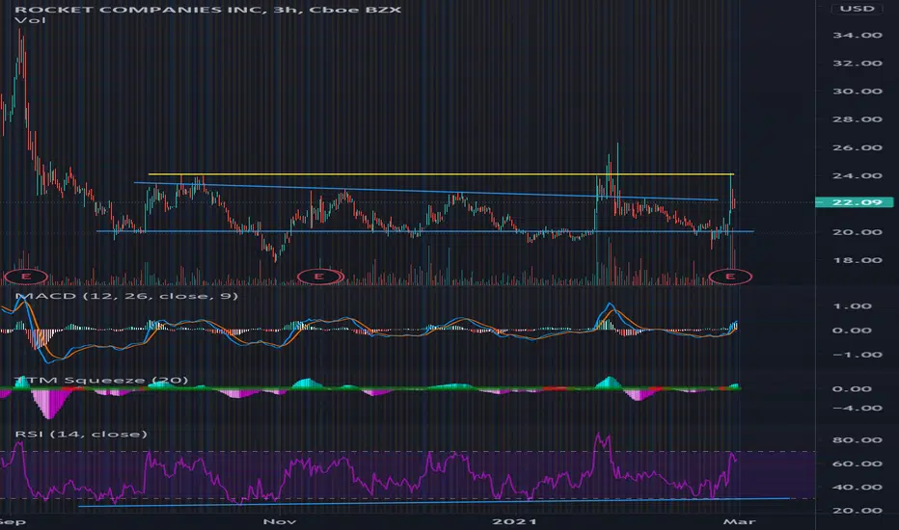Click the Mar label on time axis
Image resolution: width=899 pixels, height=530 pixels.
[x=739, y=521]
